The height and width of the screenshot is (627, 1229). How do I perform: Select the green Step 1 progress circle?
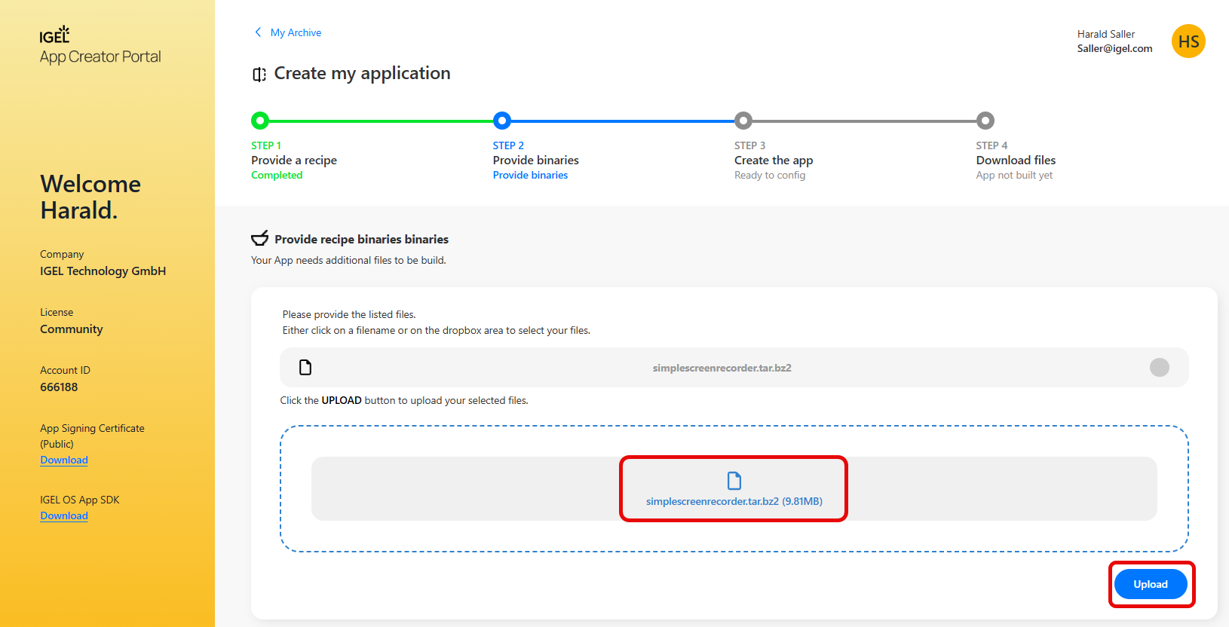(260, 121)
